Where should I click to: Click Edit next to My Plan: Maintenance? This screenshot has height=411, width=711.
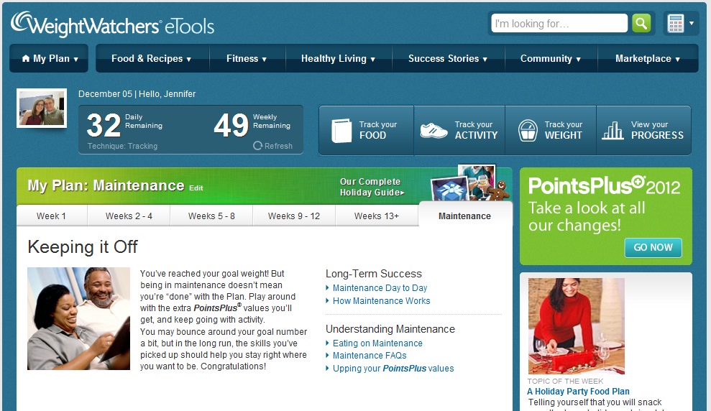click(x=196, y=188)
